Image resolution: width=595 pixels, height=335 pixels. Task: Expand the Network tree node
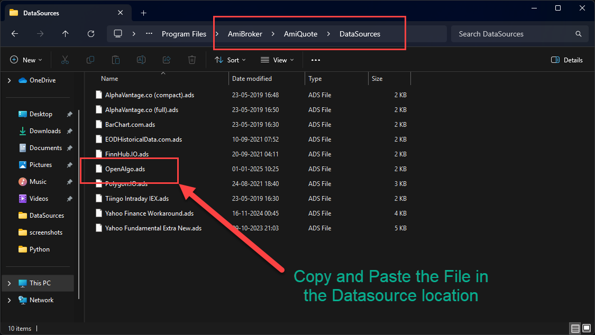[9, 300]
